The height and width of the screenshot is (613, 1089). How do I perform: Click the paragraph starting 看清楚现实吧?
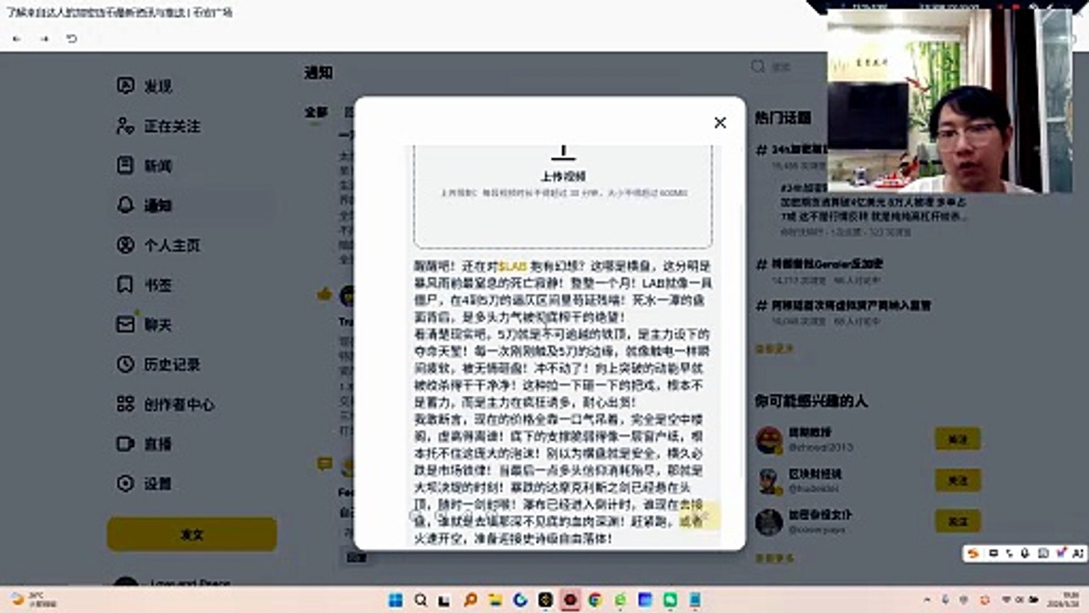coord(562,367)
